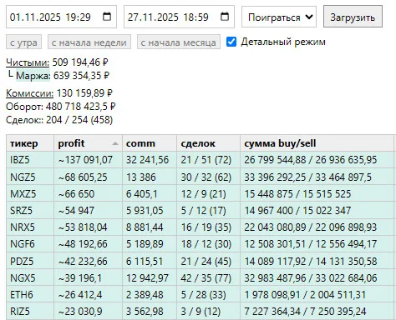This screenshot has width=396, height=320.
Task: Click the profit value ~137 091,07
Action: [x=85, y=160]
